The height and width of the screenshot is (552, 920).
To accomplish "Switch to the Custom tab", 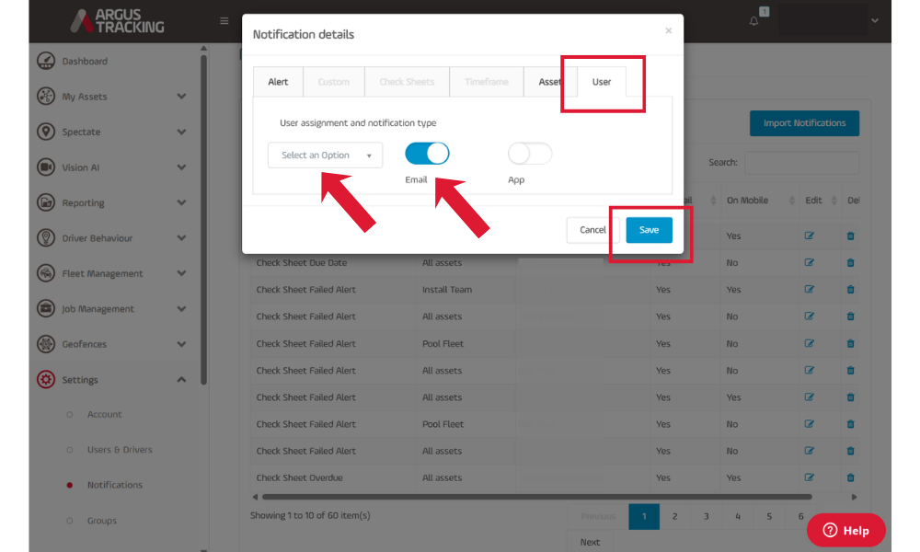I will (333, 82).
